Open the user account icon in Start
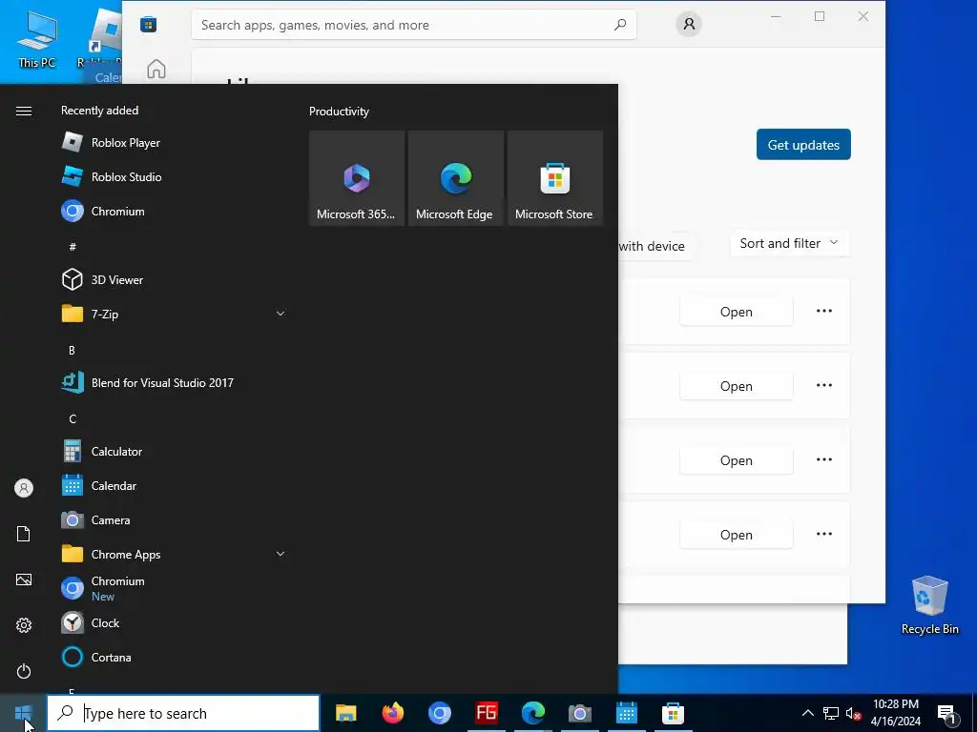Screen dimensions: 977x732 24,488
